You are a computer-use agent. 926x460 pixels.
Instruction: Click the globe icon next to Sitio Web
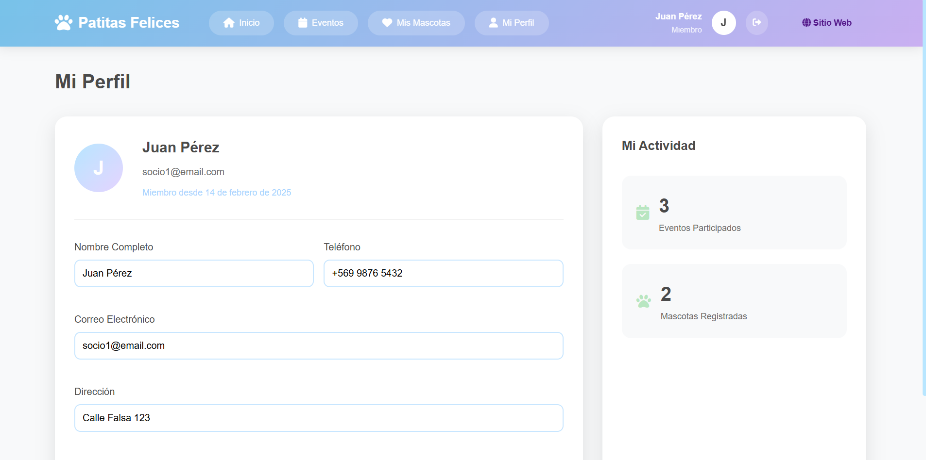pyautogui.click(x=806, y=23)
